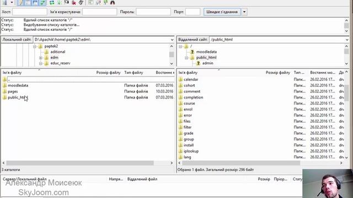Image resolution: width=353 pixels, height=198 pixels.
Task: Click the remote file list horizontal scrollbar
Action: tap(241, 163)
